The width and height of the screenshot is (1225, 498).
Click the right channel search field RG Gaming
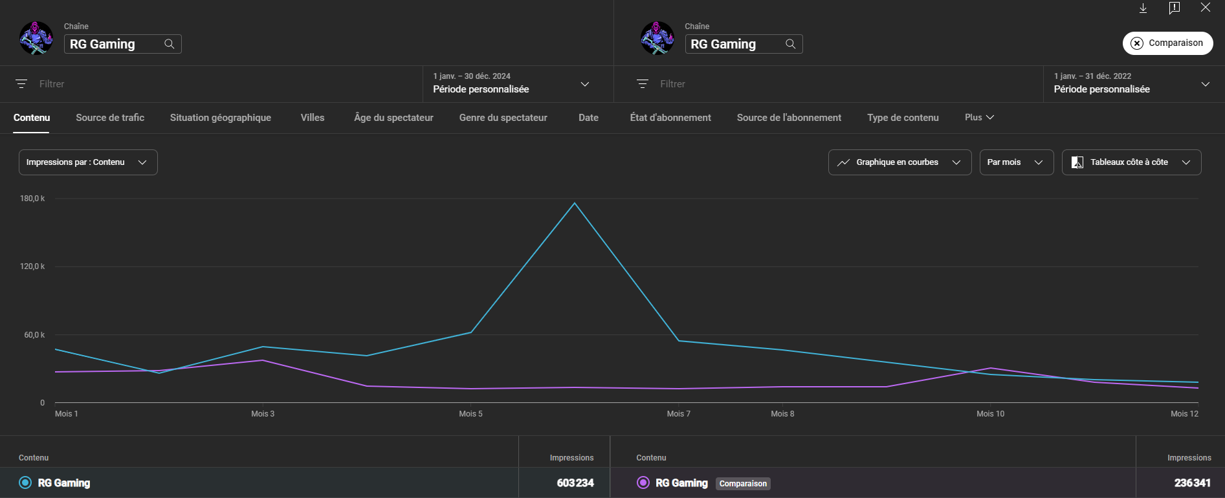(x=744, y=44)
